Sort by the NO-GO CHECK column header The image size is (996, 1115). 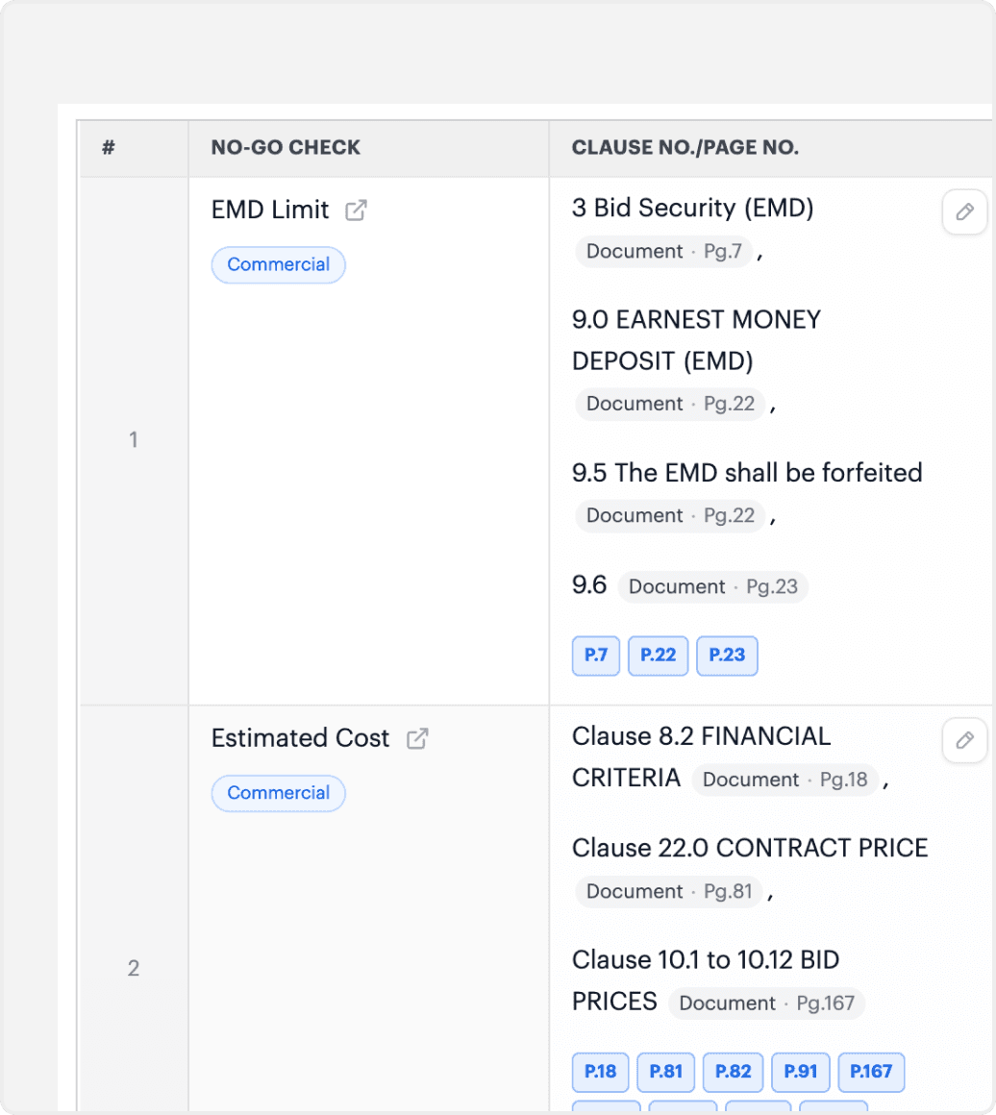click(285, 147)
